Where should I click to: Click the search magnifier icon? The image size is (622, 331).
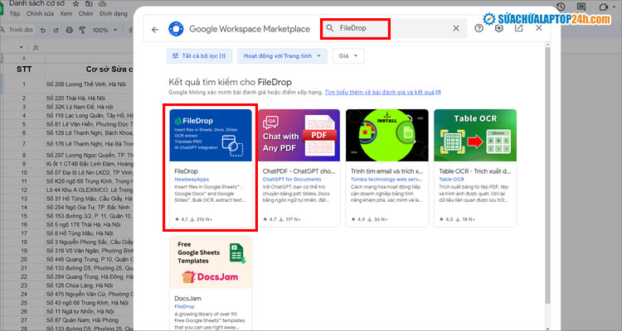pyautogui.click(x=330, y=28)
